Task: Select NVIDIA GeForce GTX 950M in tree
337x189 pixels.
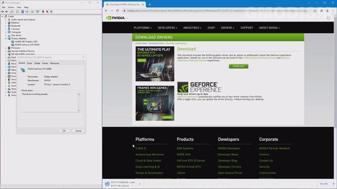Action: (x=27, y=45)
